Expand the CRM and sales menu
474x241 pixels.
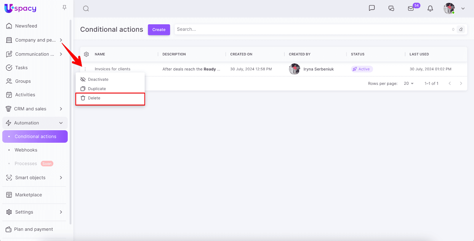[61, 109]
